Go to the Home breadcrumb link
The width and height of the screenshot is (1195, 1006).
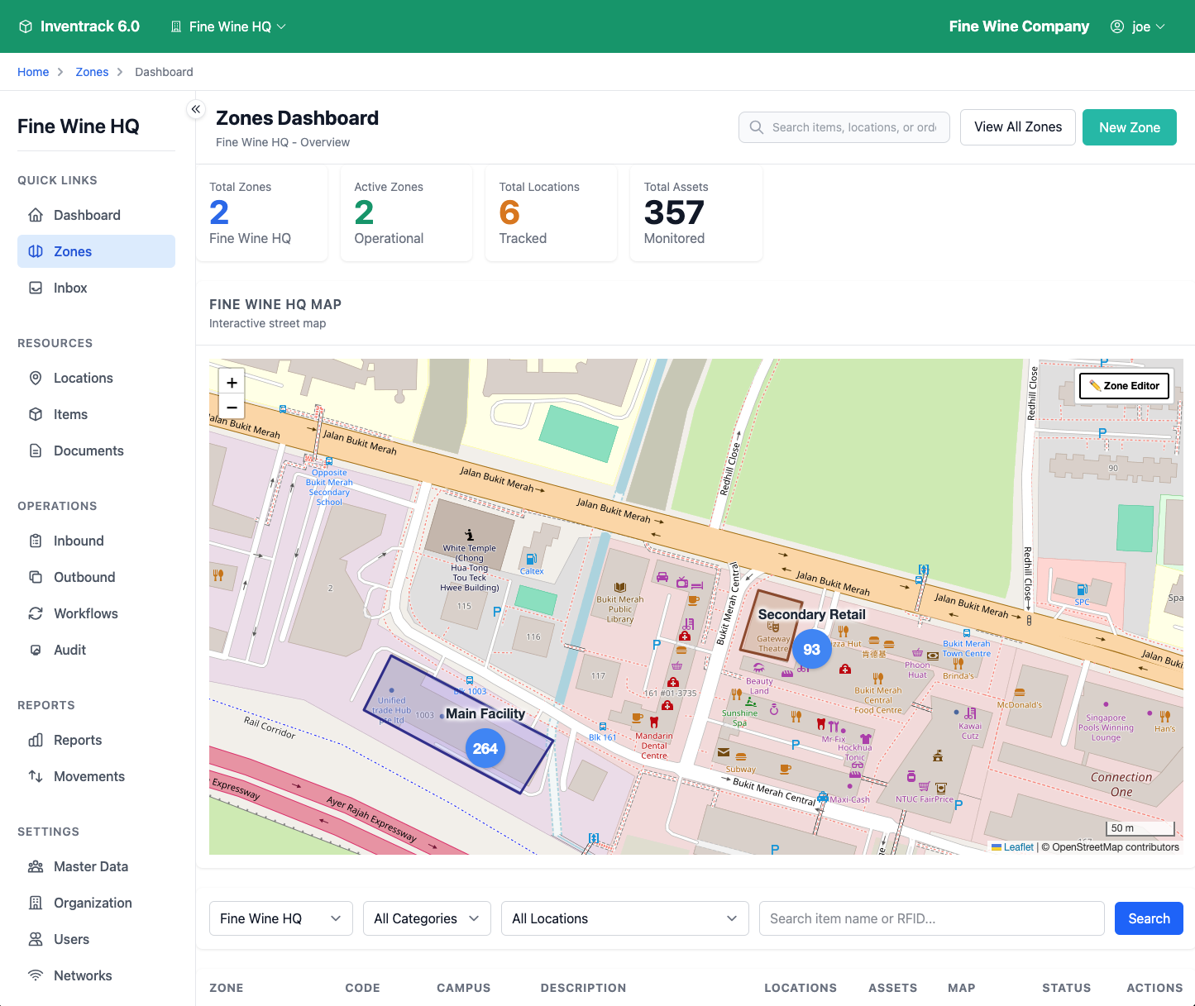(33, 72)
